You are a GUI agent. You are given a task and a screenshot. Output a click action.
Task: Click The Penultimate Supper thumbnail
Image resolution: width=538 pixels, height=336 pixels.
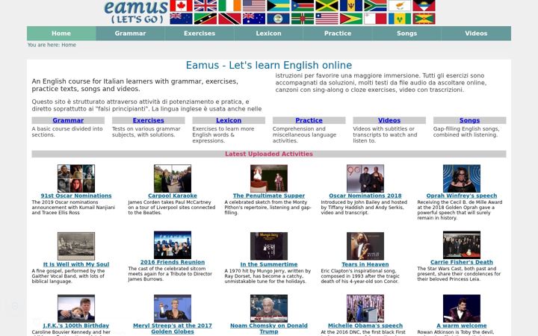pyautogui.click(x=269, y=178)
